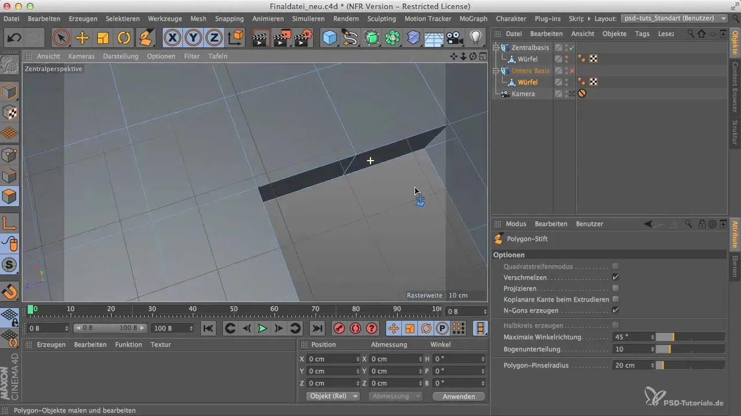The height and width of the screenshot is (416, 741).
Task: Open the MoGraph menu
Action: click(474, 18)
